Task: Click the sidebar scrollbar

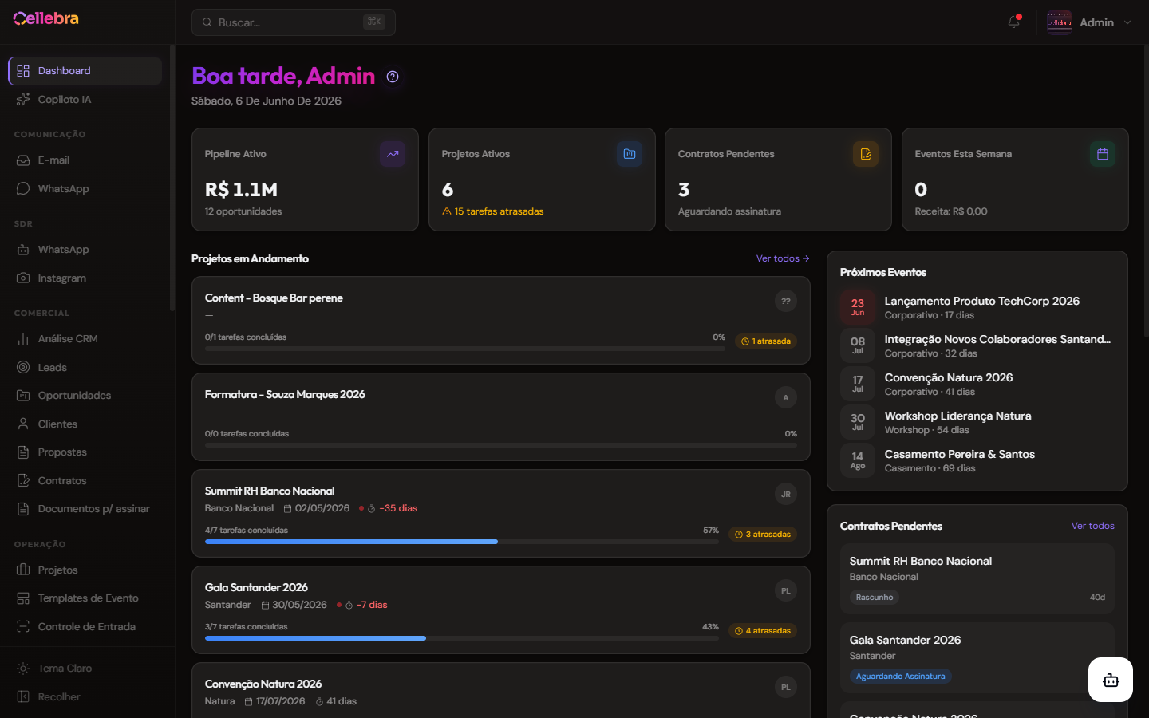Action: pyautogui.click(x=172, y=179)
